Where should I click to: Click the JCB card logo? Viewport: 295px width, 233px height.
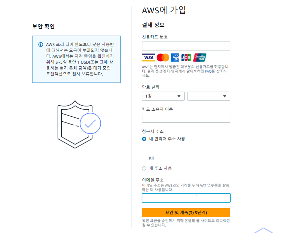(186, 57)
